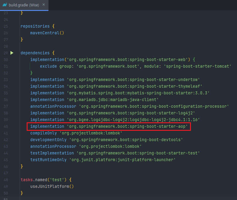Run dependencies block via gutter arrow
The width and height of the screenshot is (237, 200).
pyautogui.click(x=12, y=53)
